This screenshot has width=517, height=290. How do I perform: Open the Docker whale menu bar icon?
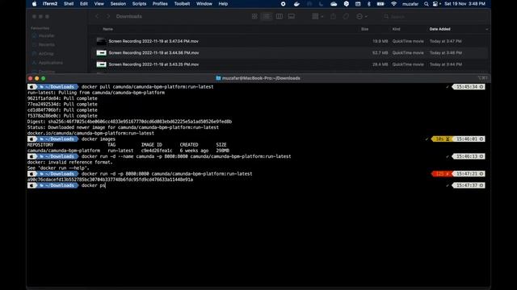[x=296, y=4]
